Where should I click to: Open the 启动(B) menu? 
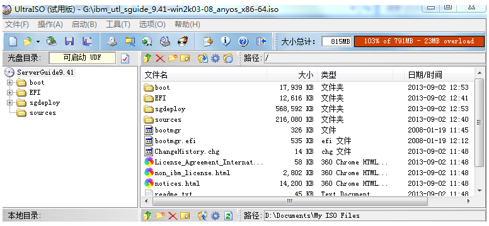[84, 24]
